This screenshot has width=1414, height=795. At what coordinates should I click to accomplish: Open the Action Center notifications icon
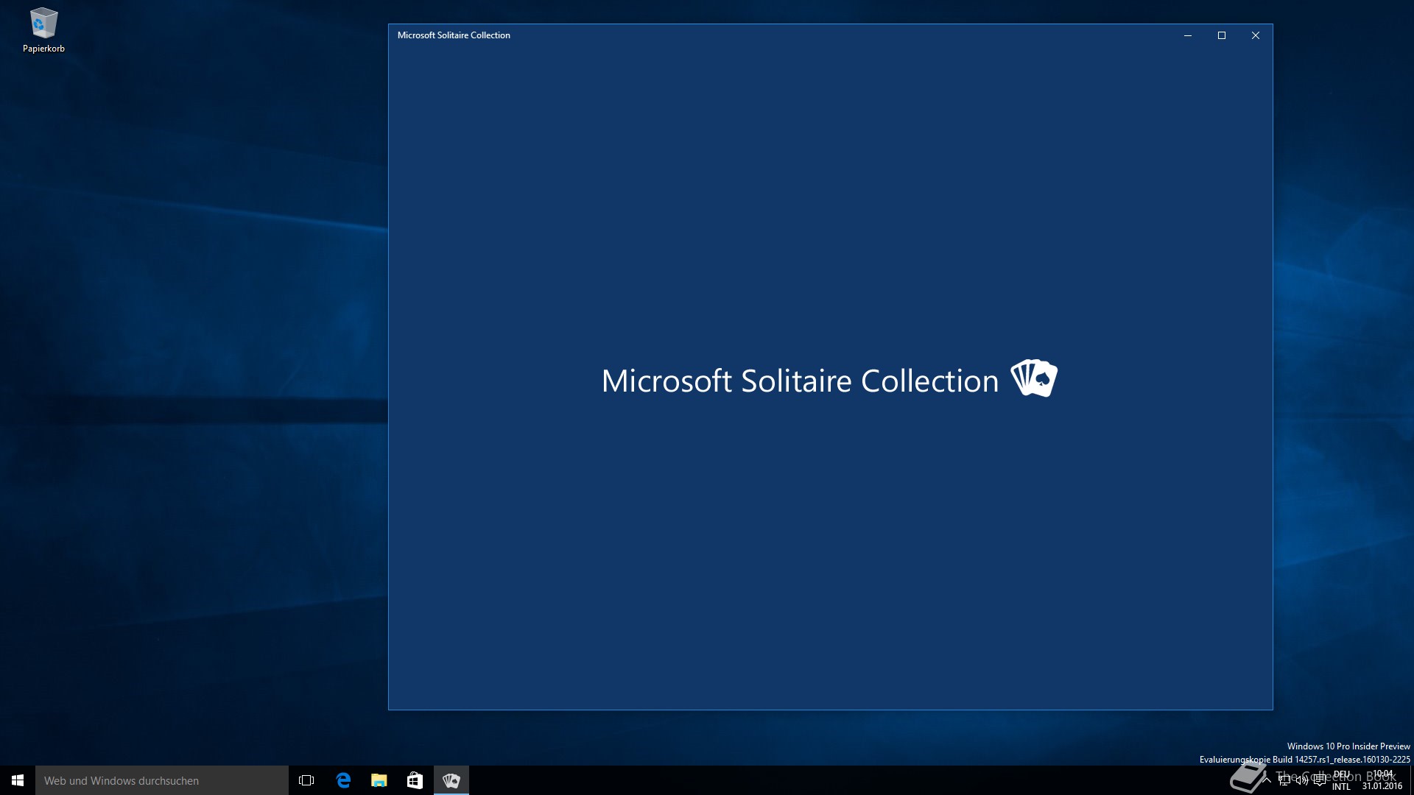coord(1320,780)
